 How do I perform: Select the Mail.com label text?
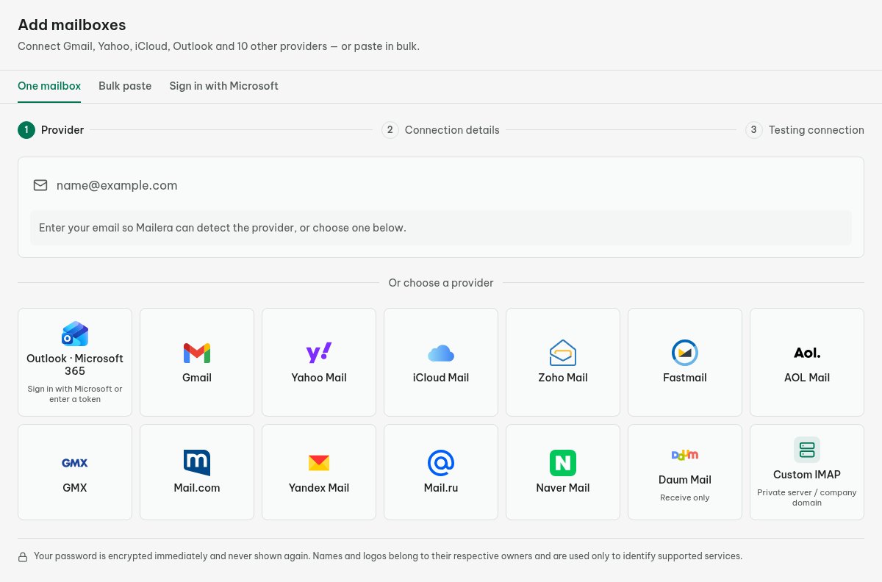pos(197,488)
